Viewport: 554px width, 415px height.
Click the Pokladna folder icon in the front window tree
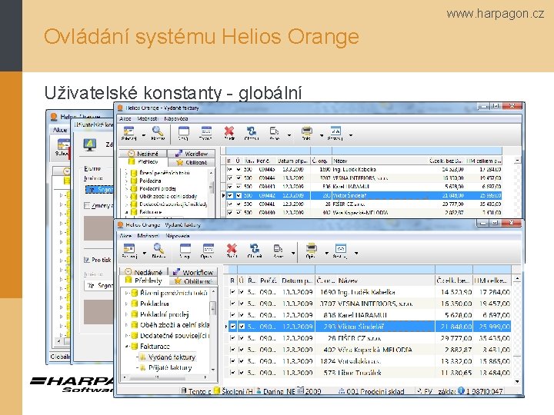(134, 304)
